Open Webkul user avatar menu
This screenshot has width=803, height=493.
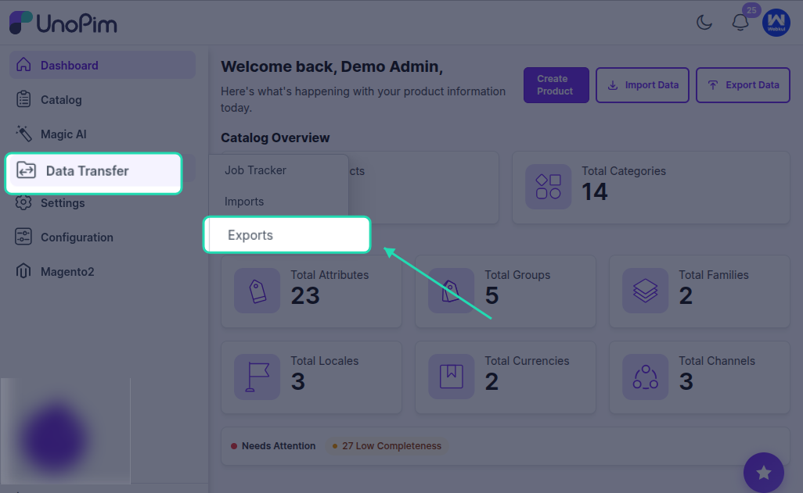pyautogui.click(x=776, y=23)
